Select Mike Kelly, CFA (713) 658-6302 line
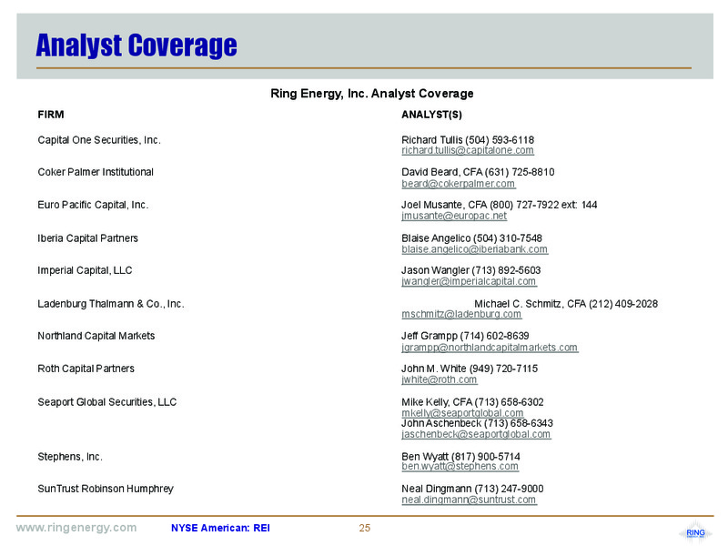 tap(472, 402)
